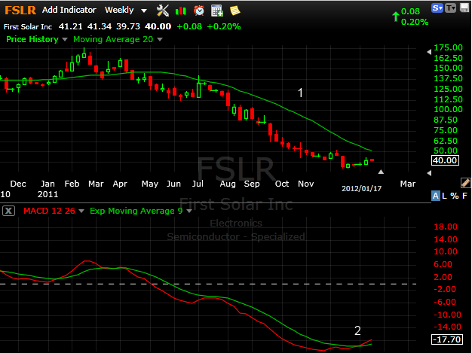Viewport: 472px width, 353px height.
Task: Click the gray T dropdown icon
Action: pos(451,8)
